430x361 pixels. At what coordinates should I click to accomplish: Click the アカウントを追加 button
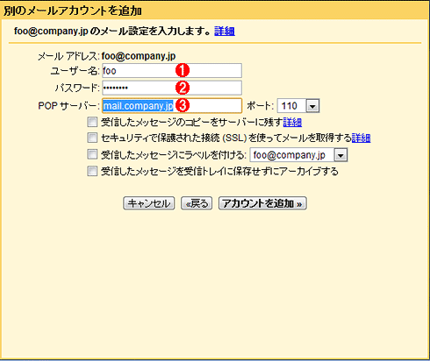pos(262,203)
